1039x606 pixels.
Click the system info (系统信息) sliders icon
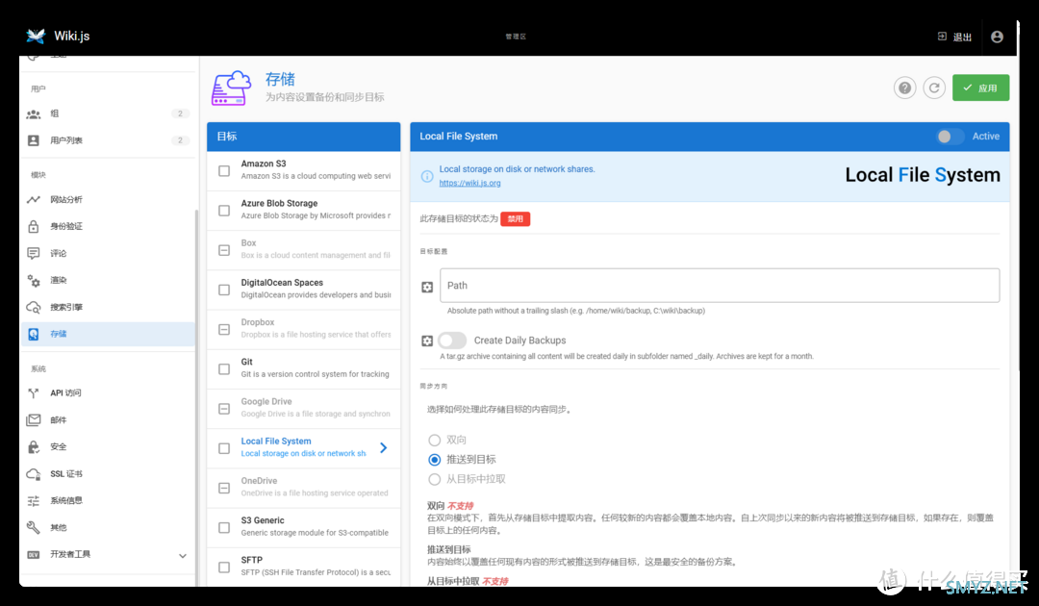point(33,501)
